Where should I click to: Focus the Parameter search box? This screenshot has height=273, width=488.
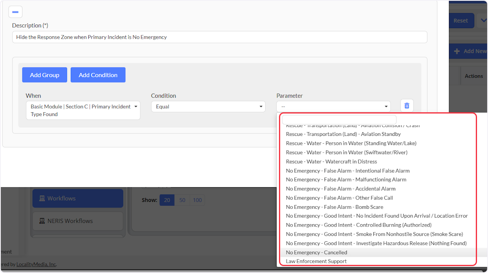(x=339, y=120)
